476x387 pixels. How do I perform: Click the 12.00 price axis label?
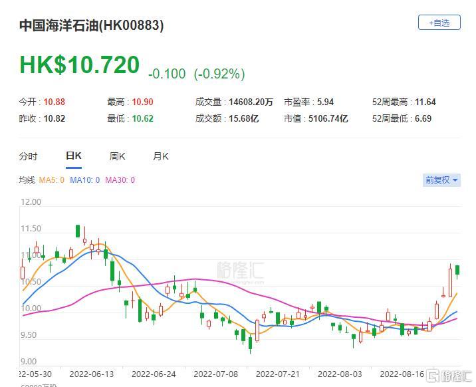(x=31, y=202)
